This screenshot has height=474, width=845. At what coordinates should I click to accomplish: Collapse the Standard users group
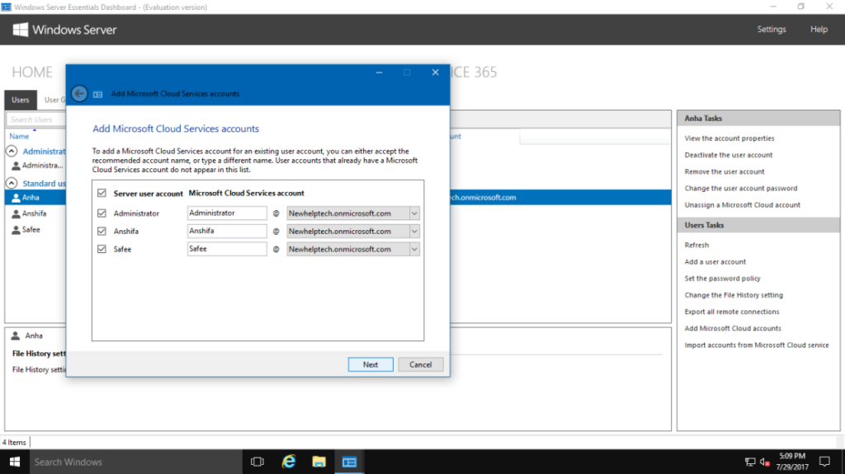(x=12, y=183)
